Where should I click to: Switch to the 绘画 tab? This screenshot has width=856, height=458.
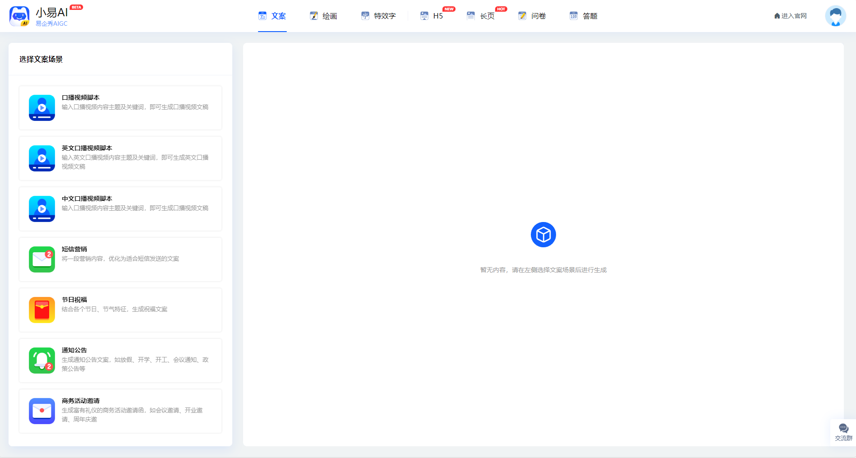pyautogui.click(x=324, y=16)
